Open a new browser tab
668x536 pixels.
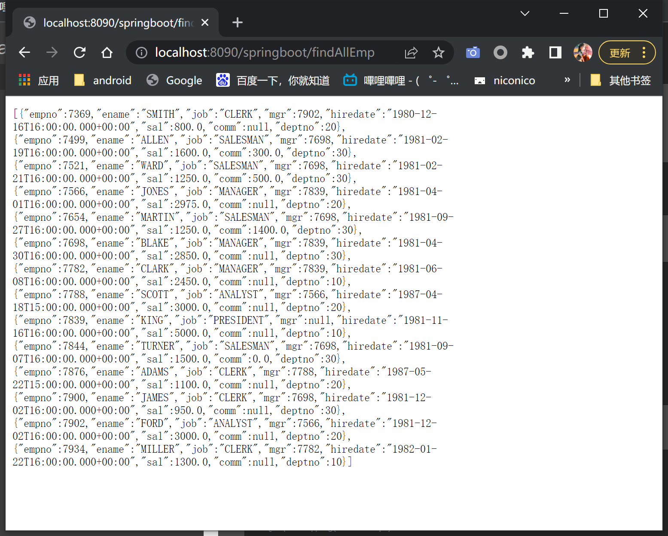click(237, 22)
